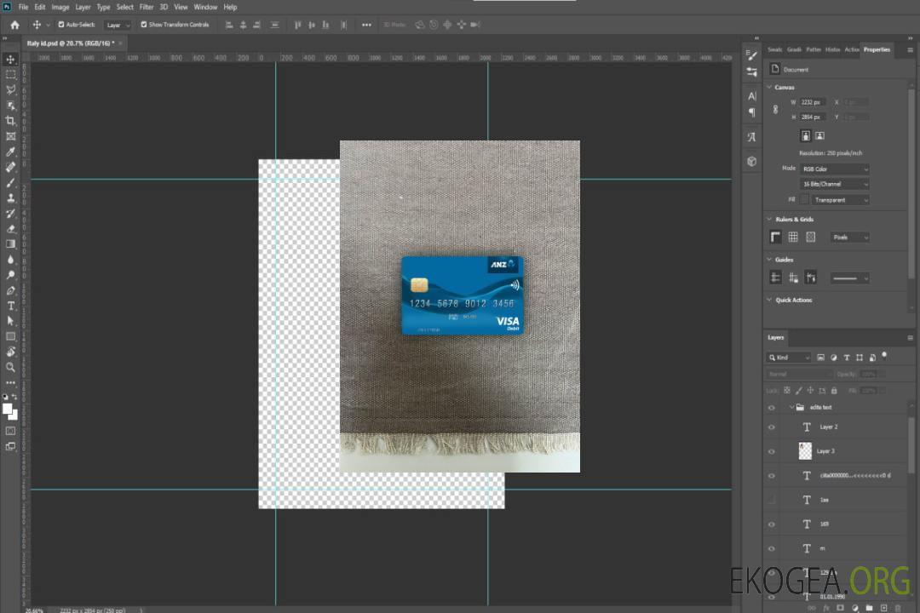Open the Transparent fill dropdown

840,200
